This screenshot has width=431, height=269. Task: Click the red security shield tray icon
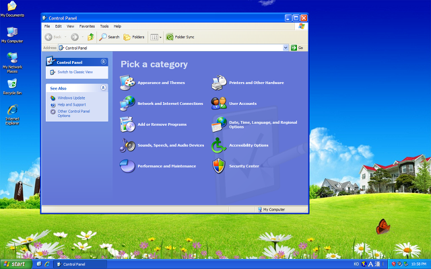point(393,264)
